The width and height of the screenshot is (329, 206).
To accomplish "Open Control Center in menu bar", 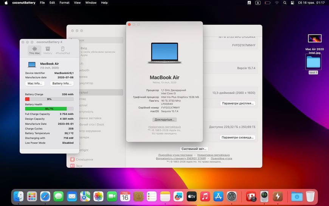I will [292, 3].
